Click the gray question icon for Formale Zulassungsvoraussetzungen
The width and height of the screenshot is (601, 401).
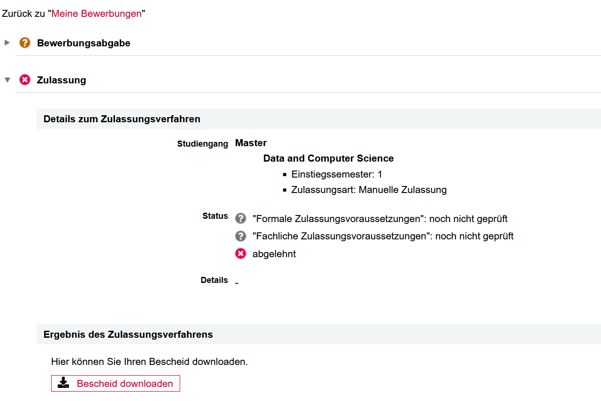tap(241, 218)
